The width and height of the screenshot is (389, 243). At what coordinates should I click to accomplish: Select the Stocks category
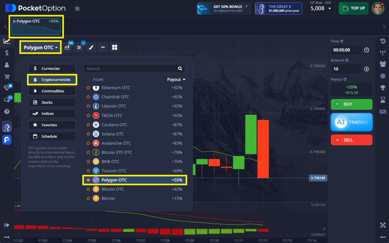click(x=52, y=102)
